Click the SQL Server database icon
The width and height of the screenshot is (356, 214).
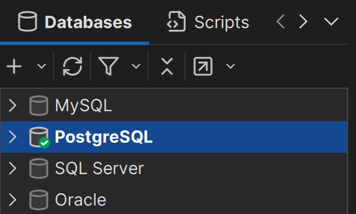[x=39, y=169]
